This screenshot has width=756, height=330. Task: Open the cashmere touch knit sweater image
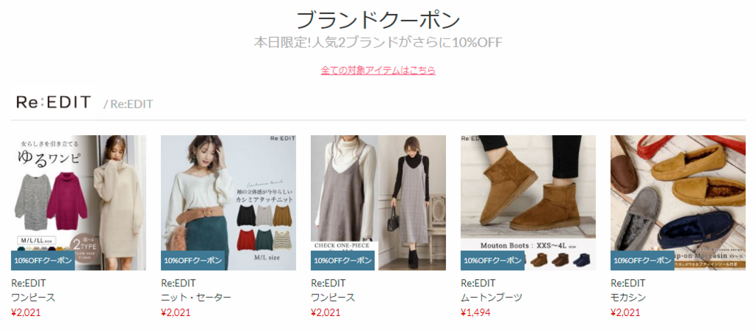[x=229, y=202]
